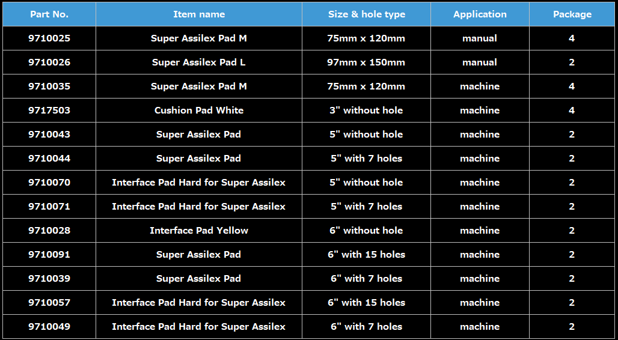Click the Item name column header
618x340 pixels.
tap(199, 14)
